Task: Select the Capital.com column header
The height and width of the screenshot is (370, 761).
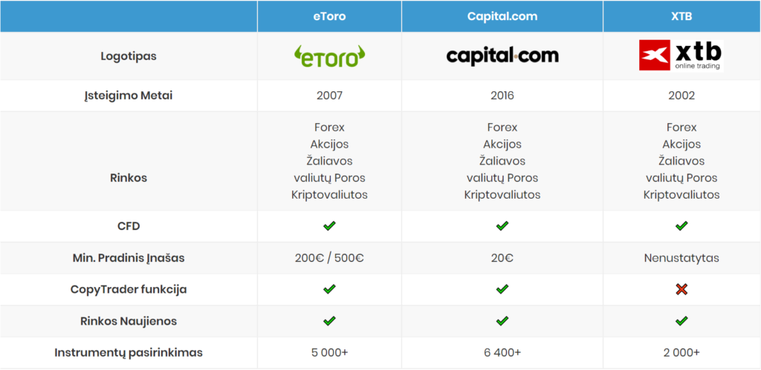Action: (x=502, y=16)
